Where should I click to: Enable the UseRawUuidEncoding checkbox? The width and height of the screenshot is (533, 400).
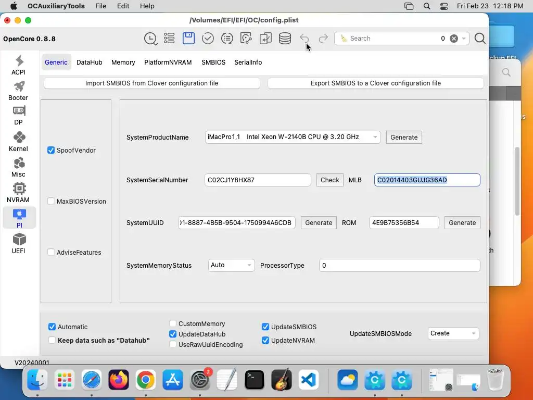(173, 345)
